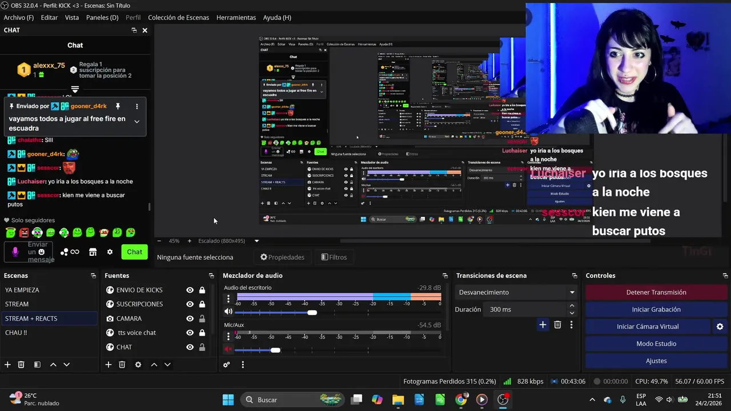Move scene down arrow in Escenas panel

click(66, 365)
